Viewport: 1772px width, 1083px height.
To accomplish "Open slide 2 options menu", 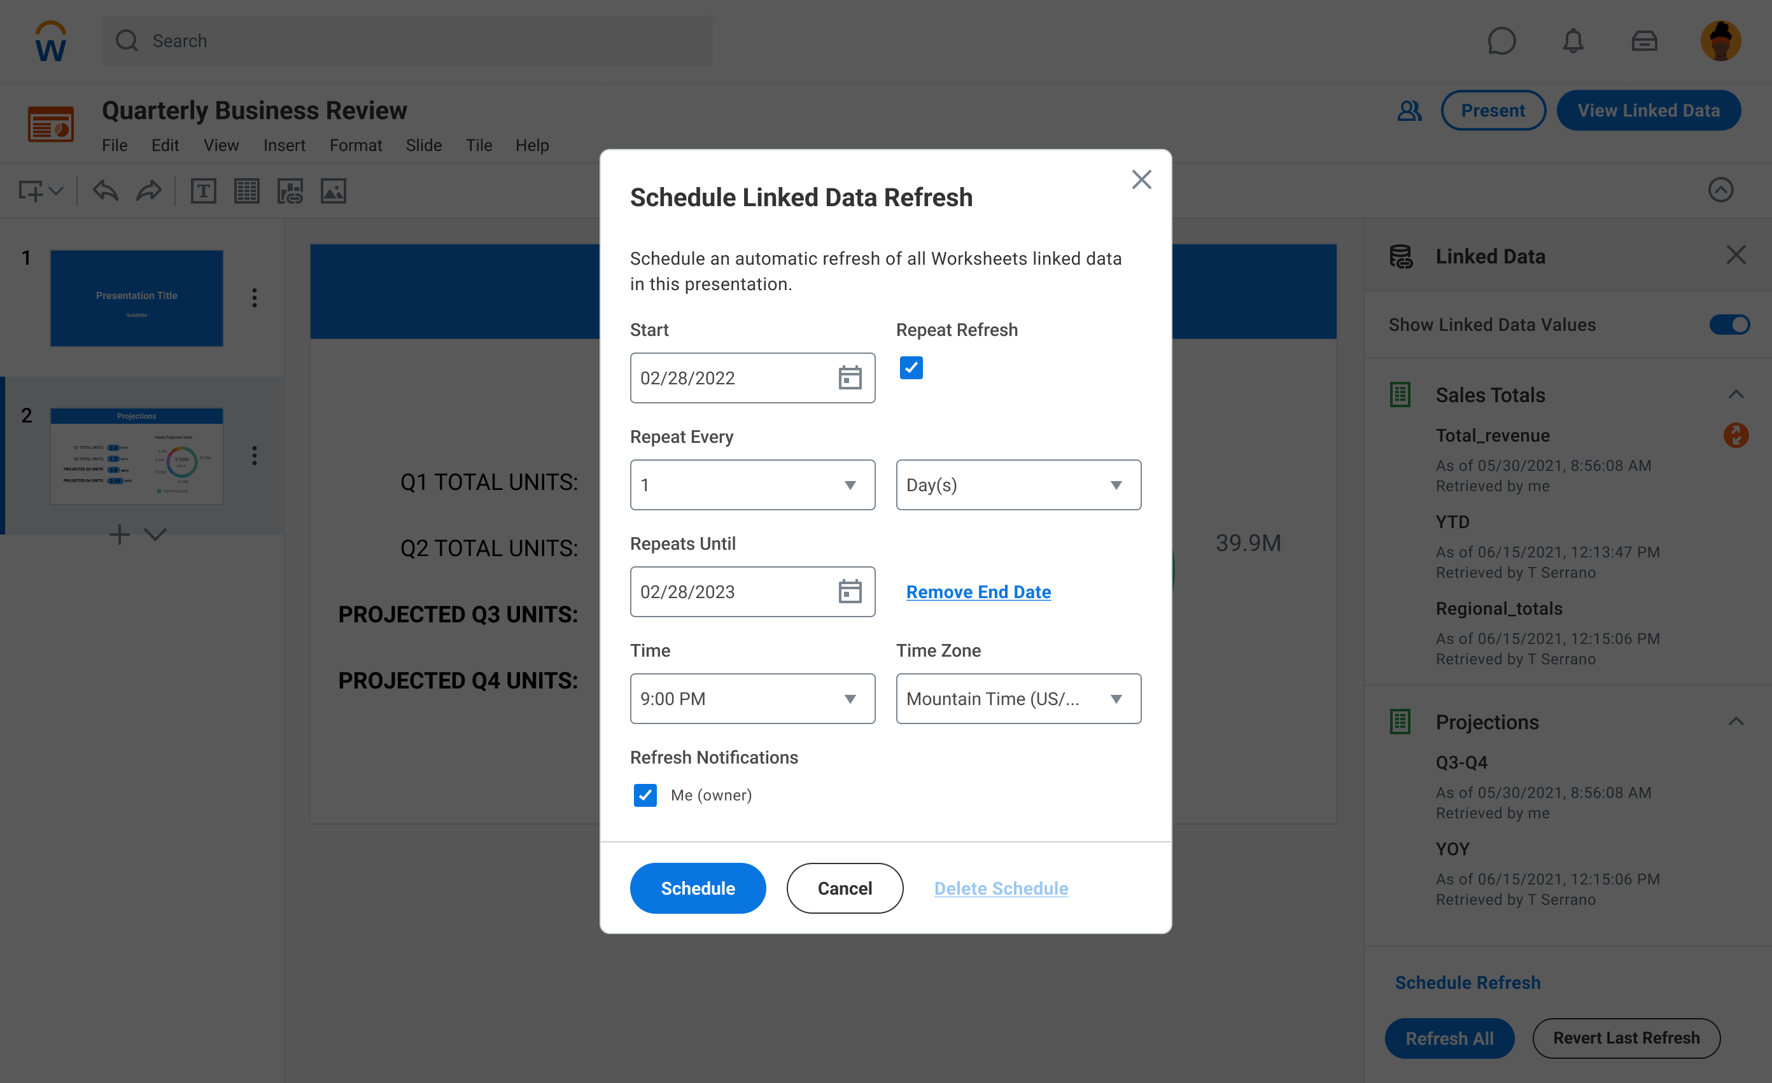I will pos(254,455).
